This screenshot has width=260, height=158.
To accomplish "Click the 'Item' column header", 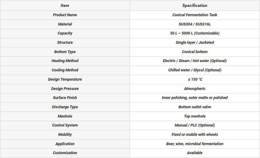I will coord(65,5).
